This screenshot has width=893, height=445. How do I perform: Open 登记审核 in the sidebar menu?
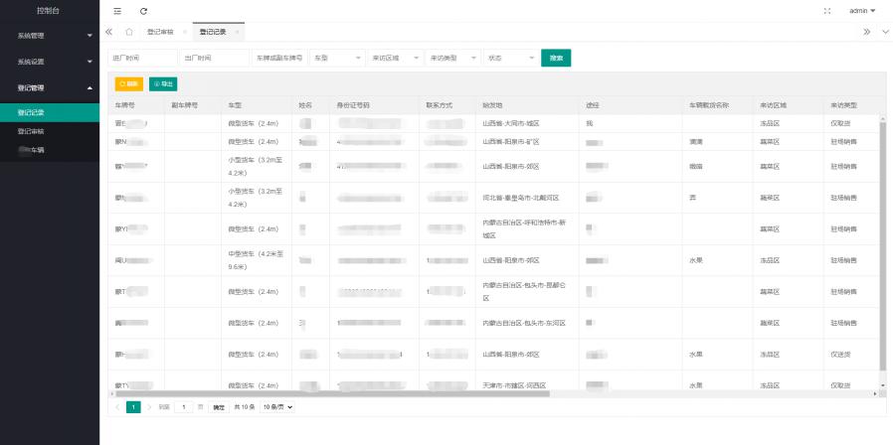(x=31, y=131)
